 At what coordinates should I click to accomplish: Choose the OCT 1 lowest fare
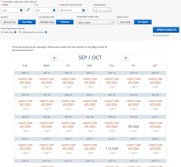[x=155, y=128]
